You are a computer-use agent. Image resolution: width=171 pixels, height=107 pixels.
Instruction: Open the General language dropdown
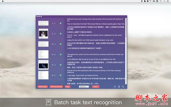coord(84,86)
